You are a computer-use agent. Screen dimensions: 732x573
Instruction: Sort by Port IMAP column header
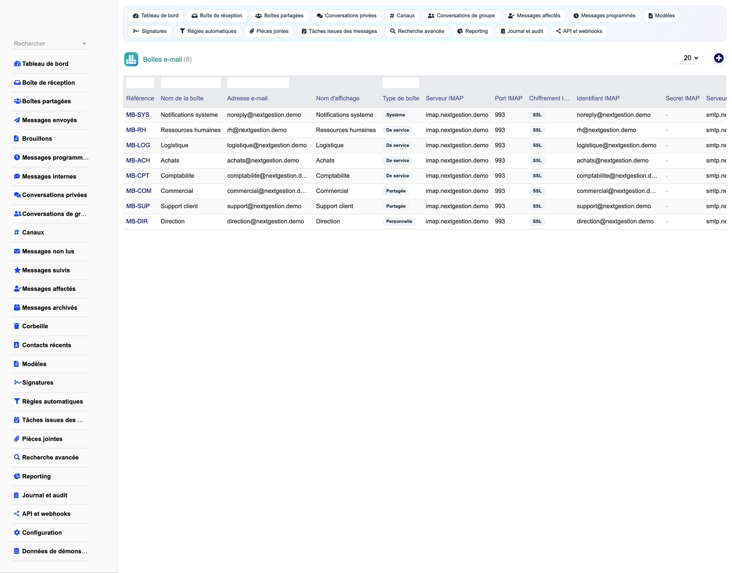tap(509, 98)
